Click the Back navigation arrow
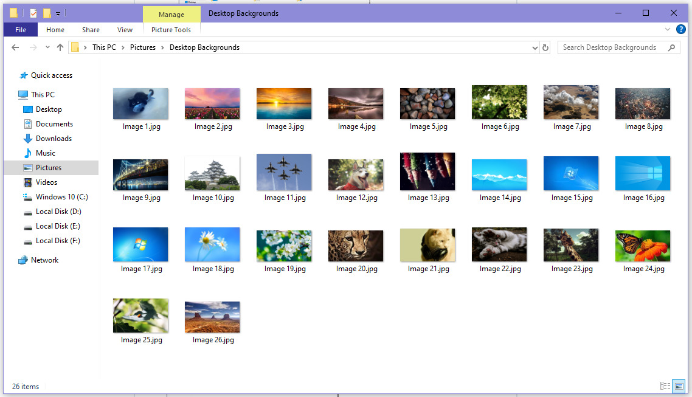This screenshot has width=692, height=397. tap(15, 47)
